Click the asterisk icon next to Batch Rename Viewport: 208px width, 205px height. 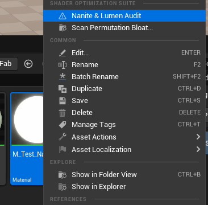[63, 77]
